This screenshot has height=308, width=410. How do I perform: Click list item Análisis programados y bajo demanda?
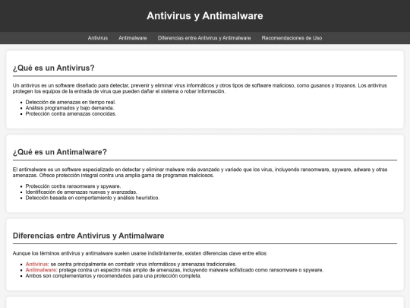point(70,108)
